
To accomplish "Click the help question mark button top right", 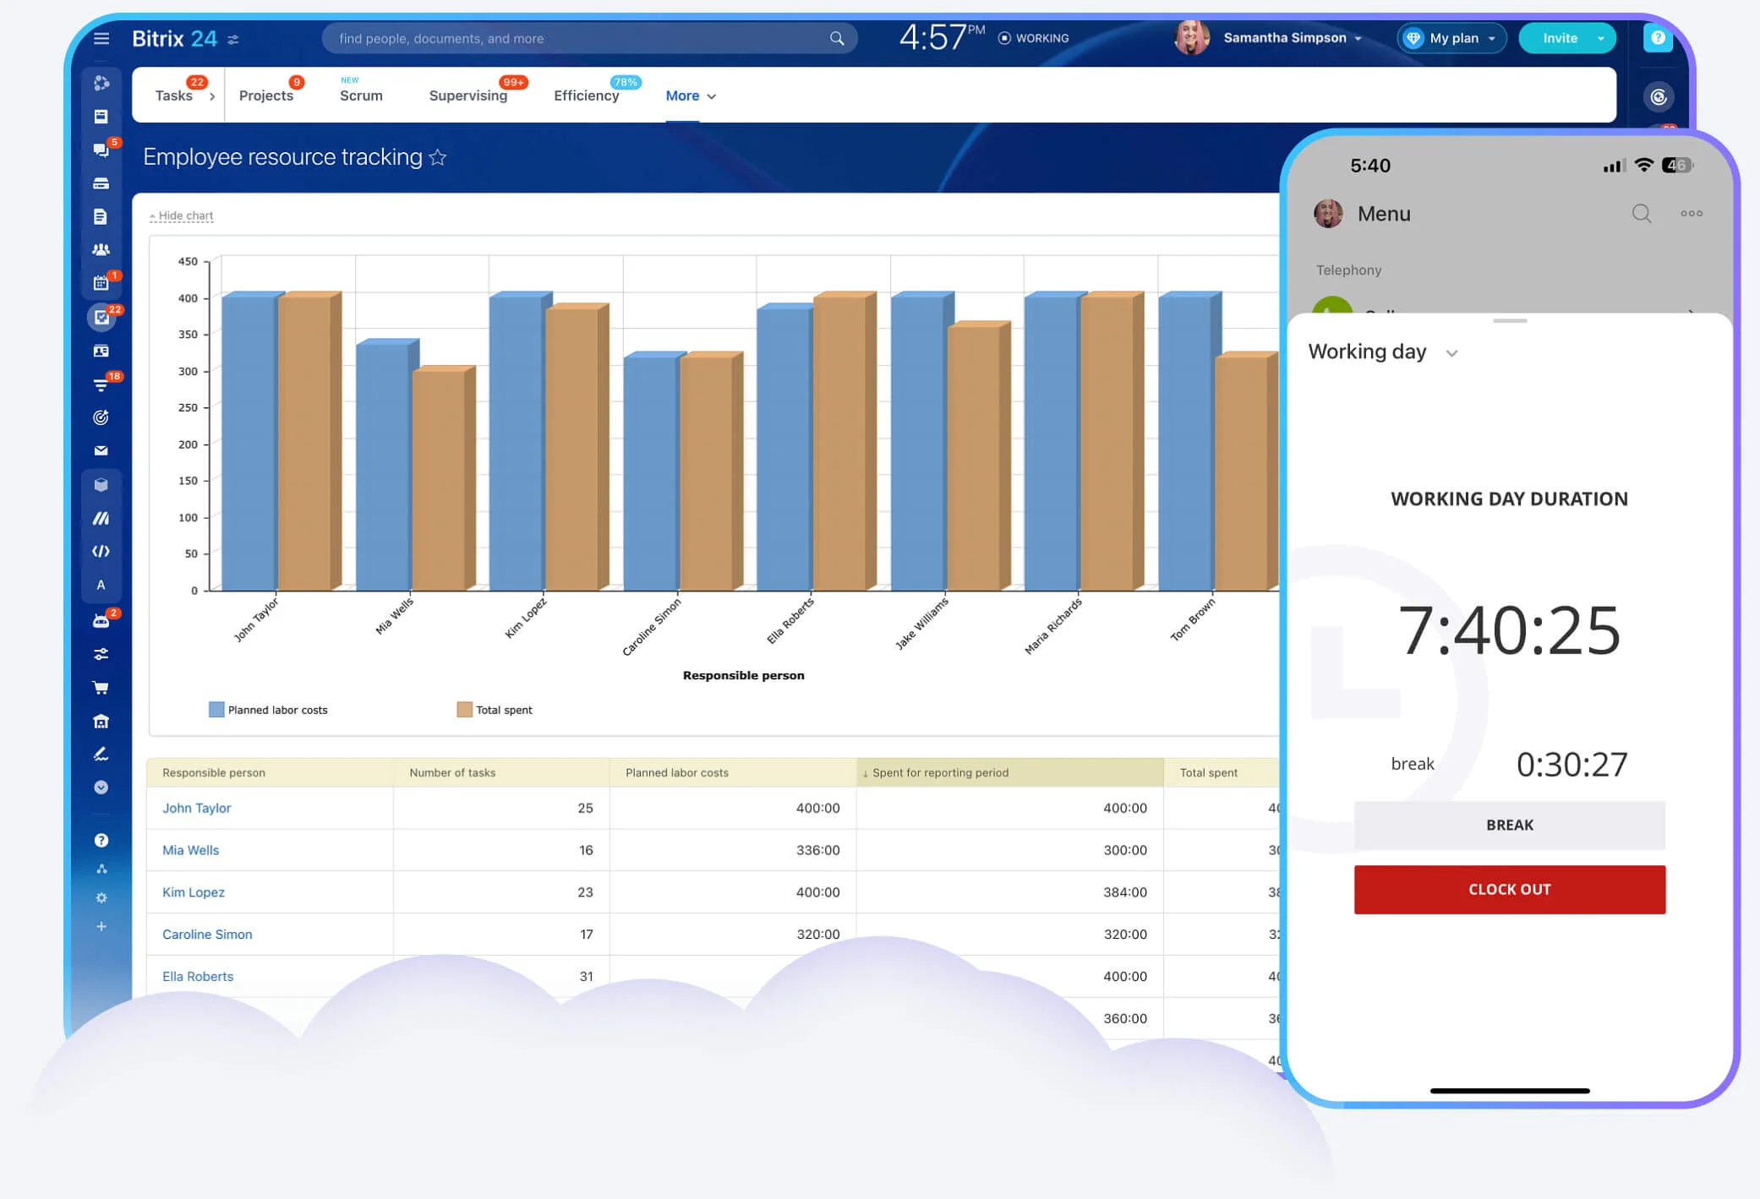I will (1657, 38).
